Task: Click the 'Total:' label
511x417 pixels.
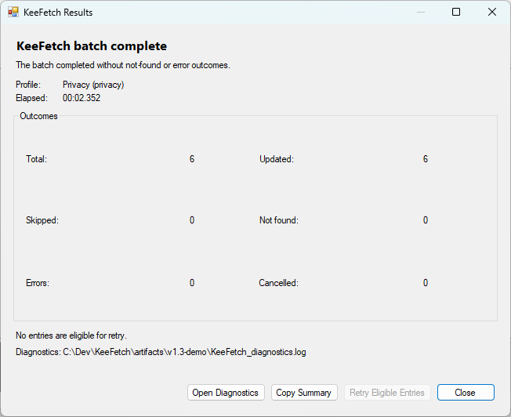Action: coord(37,159)
